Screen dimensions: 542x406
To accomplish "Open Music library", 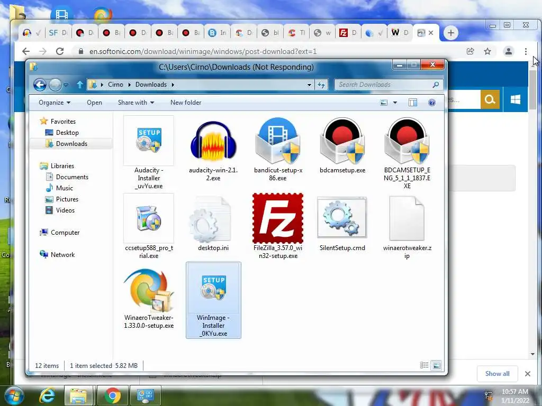I will coord(64,188).
